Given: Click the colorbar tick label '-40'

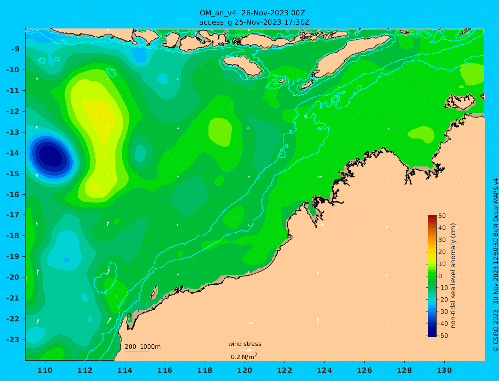Looking at the screenshot, I should (443, 324).
